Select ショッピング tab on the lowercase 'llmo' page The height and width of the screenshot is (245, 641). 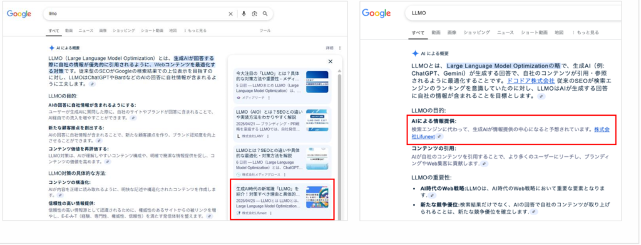[x=123, y=31]
